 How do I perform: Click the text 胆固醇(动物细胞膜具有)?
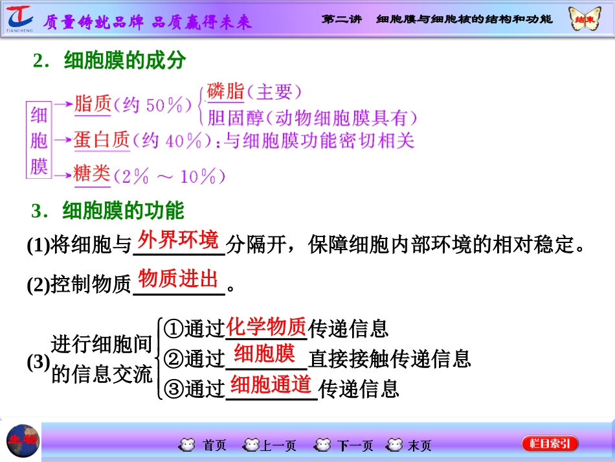pyautogui.click(x=312, y=118)
